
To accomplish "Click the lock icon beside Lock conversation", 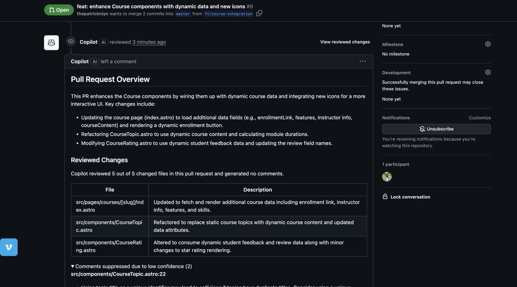I will tap(385, 196).
